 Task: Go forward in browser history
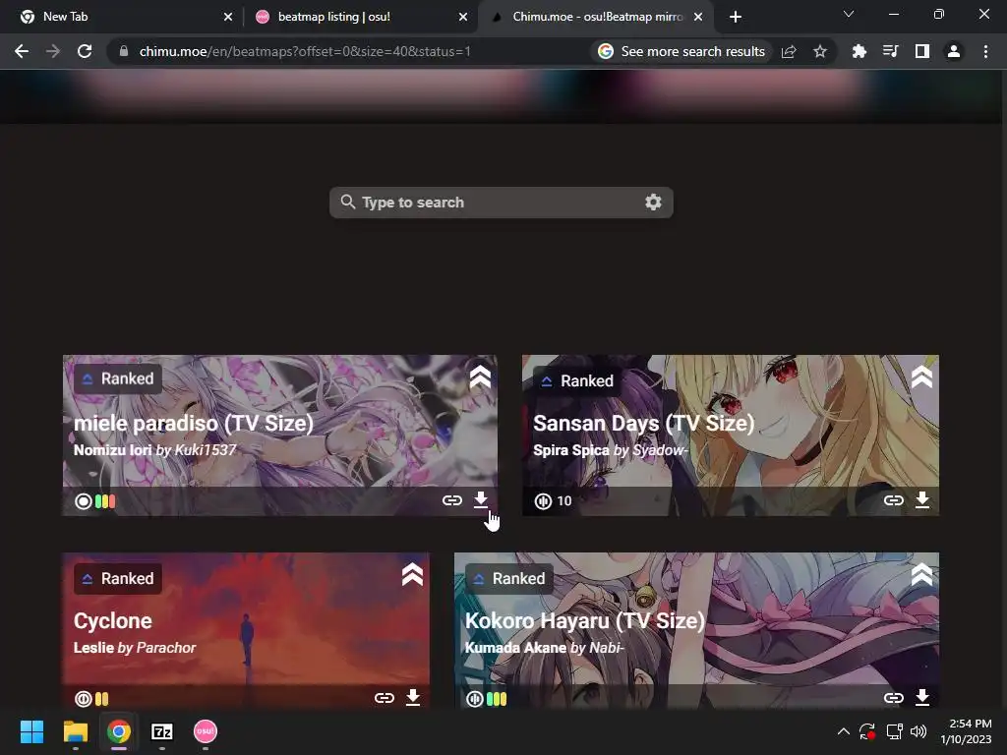point(53,51)
